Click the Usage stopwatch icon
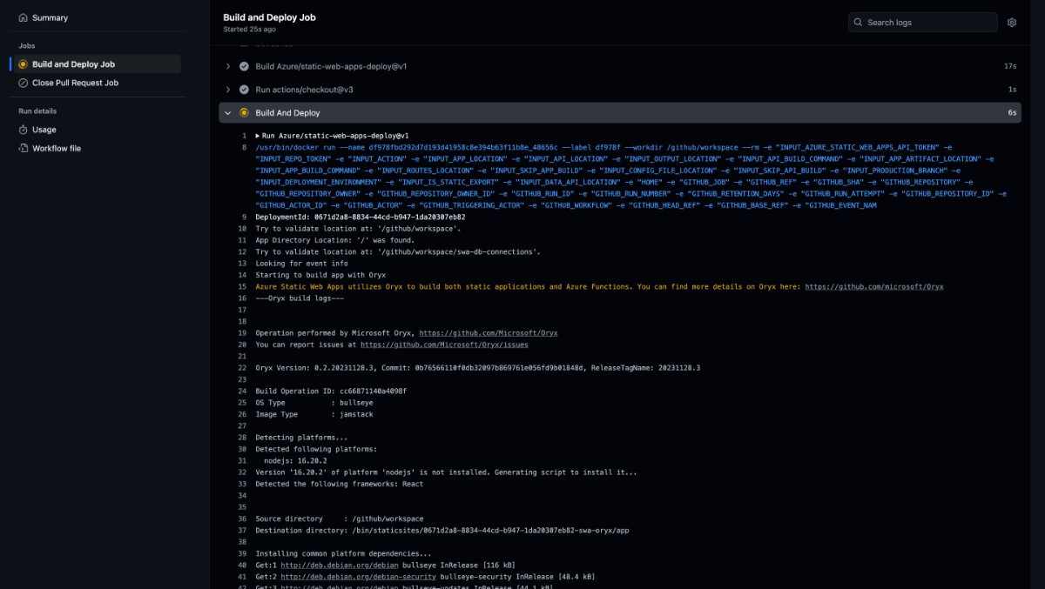This screenshot has height=589, width=1045. click(x=24, y=130)
